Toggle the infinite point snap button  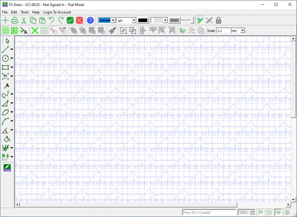click(63, 30)
